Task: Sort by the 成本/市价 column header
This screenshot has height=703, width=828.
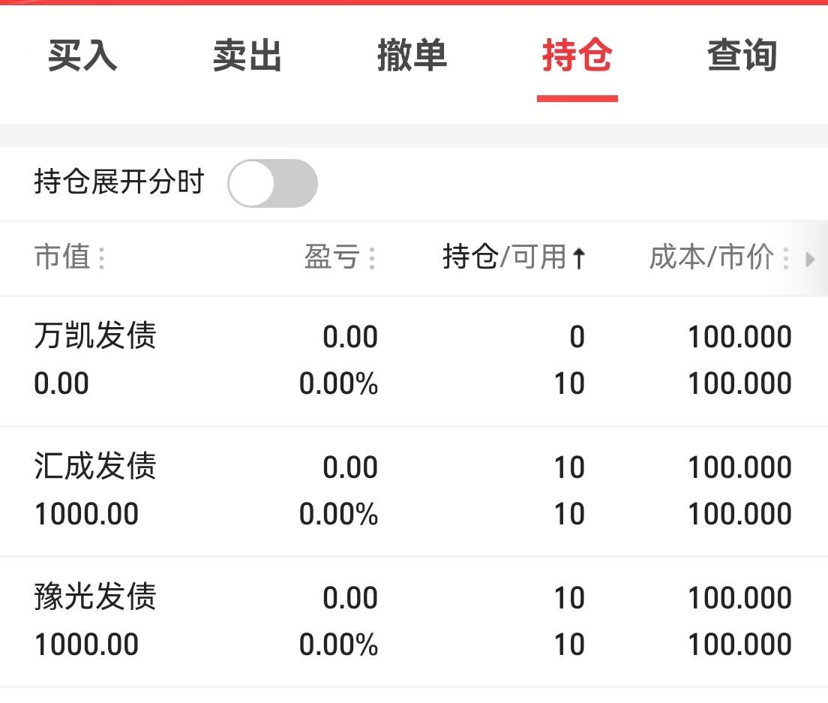Action: click(x=711, y=257)
